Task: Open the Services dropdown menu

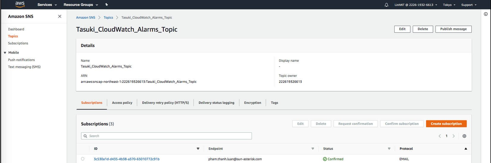Action: tap(47, 5)
